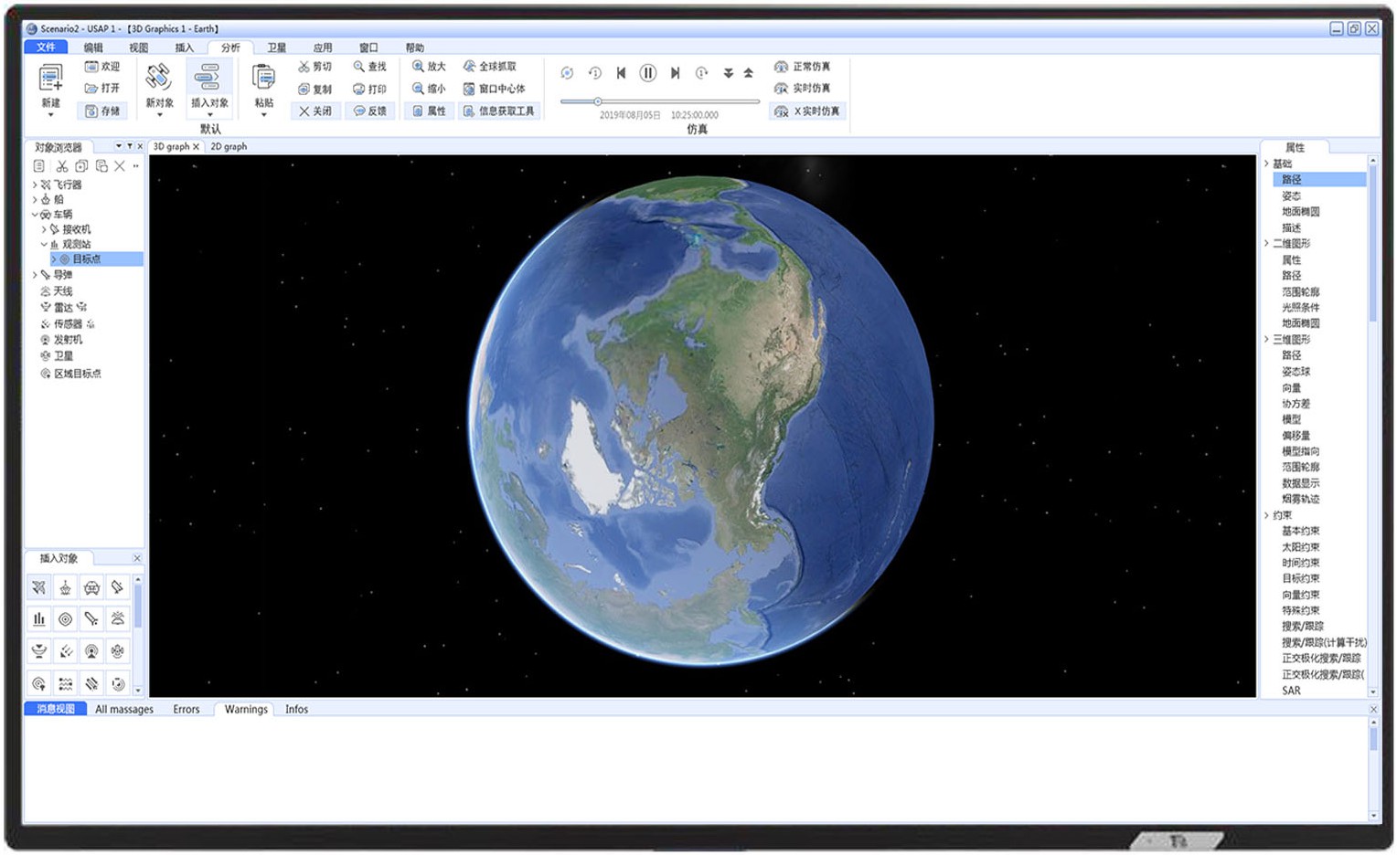Expand the 飞行器 tree node
This screenshot has width=1397, height=855.
pyautogui.click(x=35, y=185)
